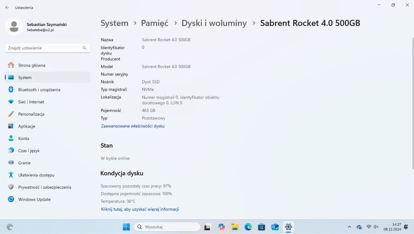Click the Konta person icon
The image size is (414, 234).
point(11,138)
